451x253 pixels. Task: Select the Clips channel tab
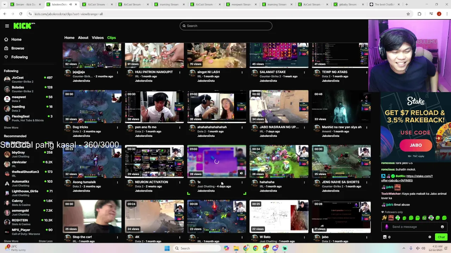click(111, 38)
